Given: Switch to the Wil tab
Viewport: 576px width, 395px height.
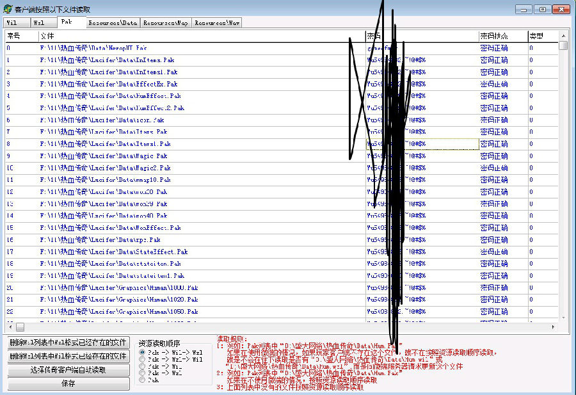Looking at the screenshot, I should [17, 23].
